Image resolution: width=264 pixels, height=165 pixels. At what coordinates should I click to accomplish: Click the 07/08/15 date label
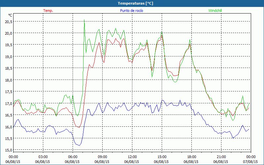tap(250, 162)
